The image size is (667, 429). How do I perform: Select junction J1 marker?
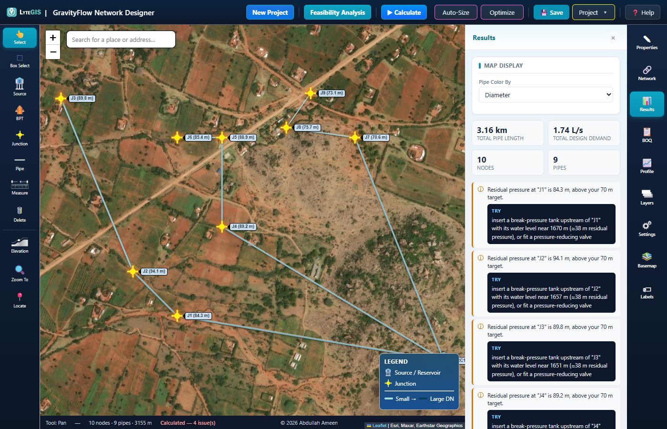(177, 316)
